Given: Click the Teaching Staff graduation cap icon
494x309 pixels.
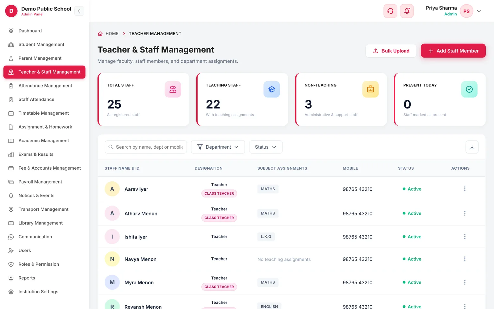Looking at the screenshot, I should click(272, 89).
